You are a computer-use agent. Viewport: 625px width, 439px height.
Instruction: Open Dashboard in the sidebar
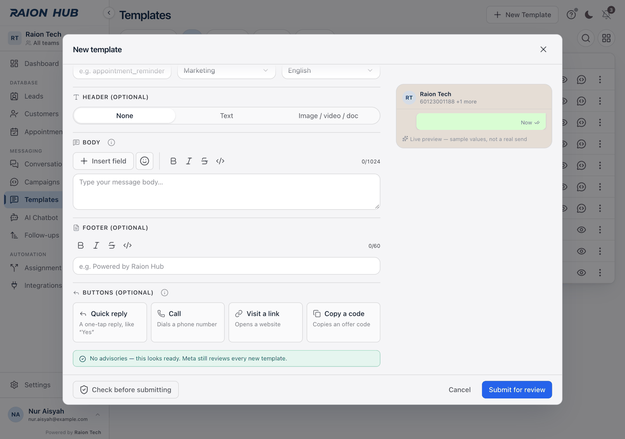34,64
